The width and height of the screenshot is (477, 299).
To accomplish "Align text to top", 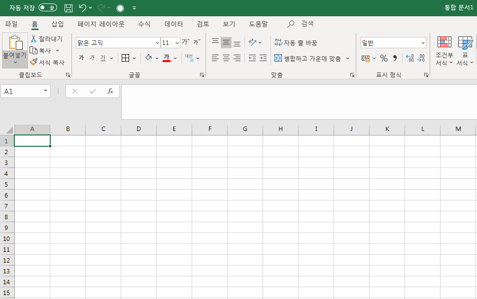I will pyautogui.click(x=215, y=42).
